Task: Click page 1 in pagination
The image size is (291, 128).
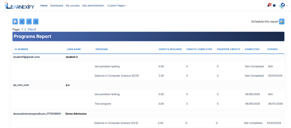Action: pyautogui.click(x=22, y=29)
